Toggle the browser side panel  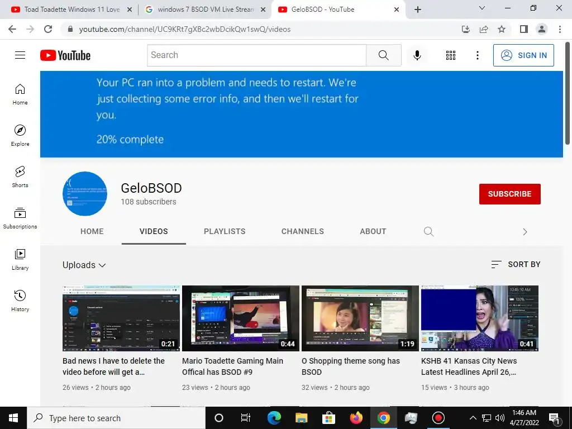click(x=524, y=29)
